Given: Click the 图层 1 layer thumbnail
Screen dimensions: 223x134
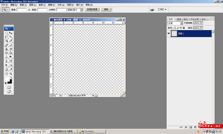Looking at the screenshot, I should (x=174, y=33).
